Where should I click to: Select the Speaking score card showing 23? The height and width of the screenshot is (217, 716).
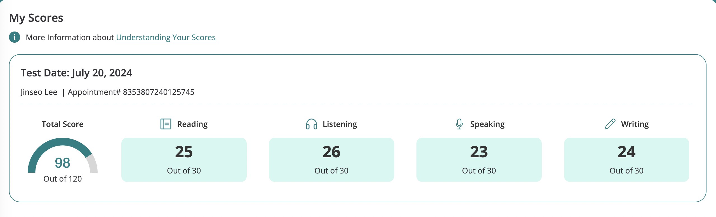tap(479, 160)
